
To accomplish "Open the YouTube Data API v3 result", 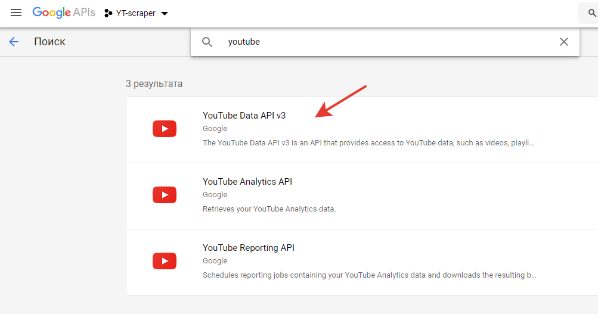I will [362, 130].
